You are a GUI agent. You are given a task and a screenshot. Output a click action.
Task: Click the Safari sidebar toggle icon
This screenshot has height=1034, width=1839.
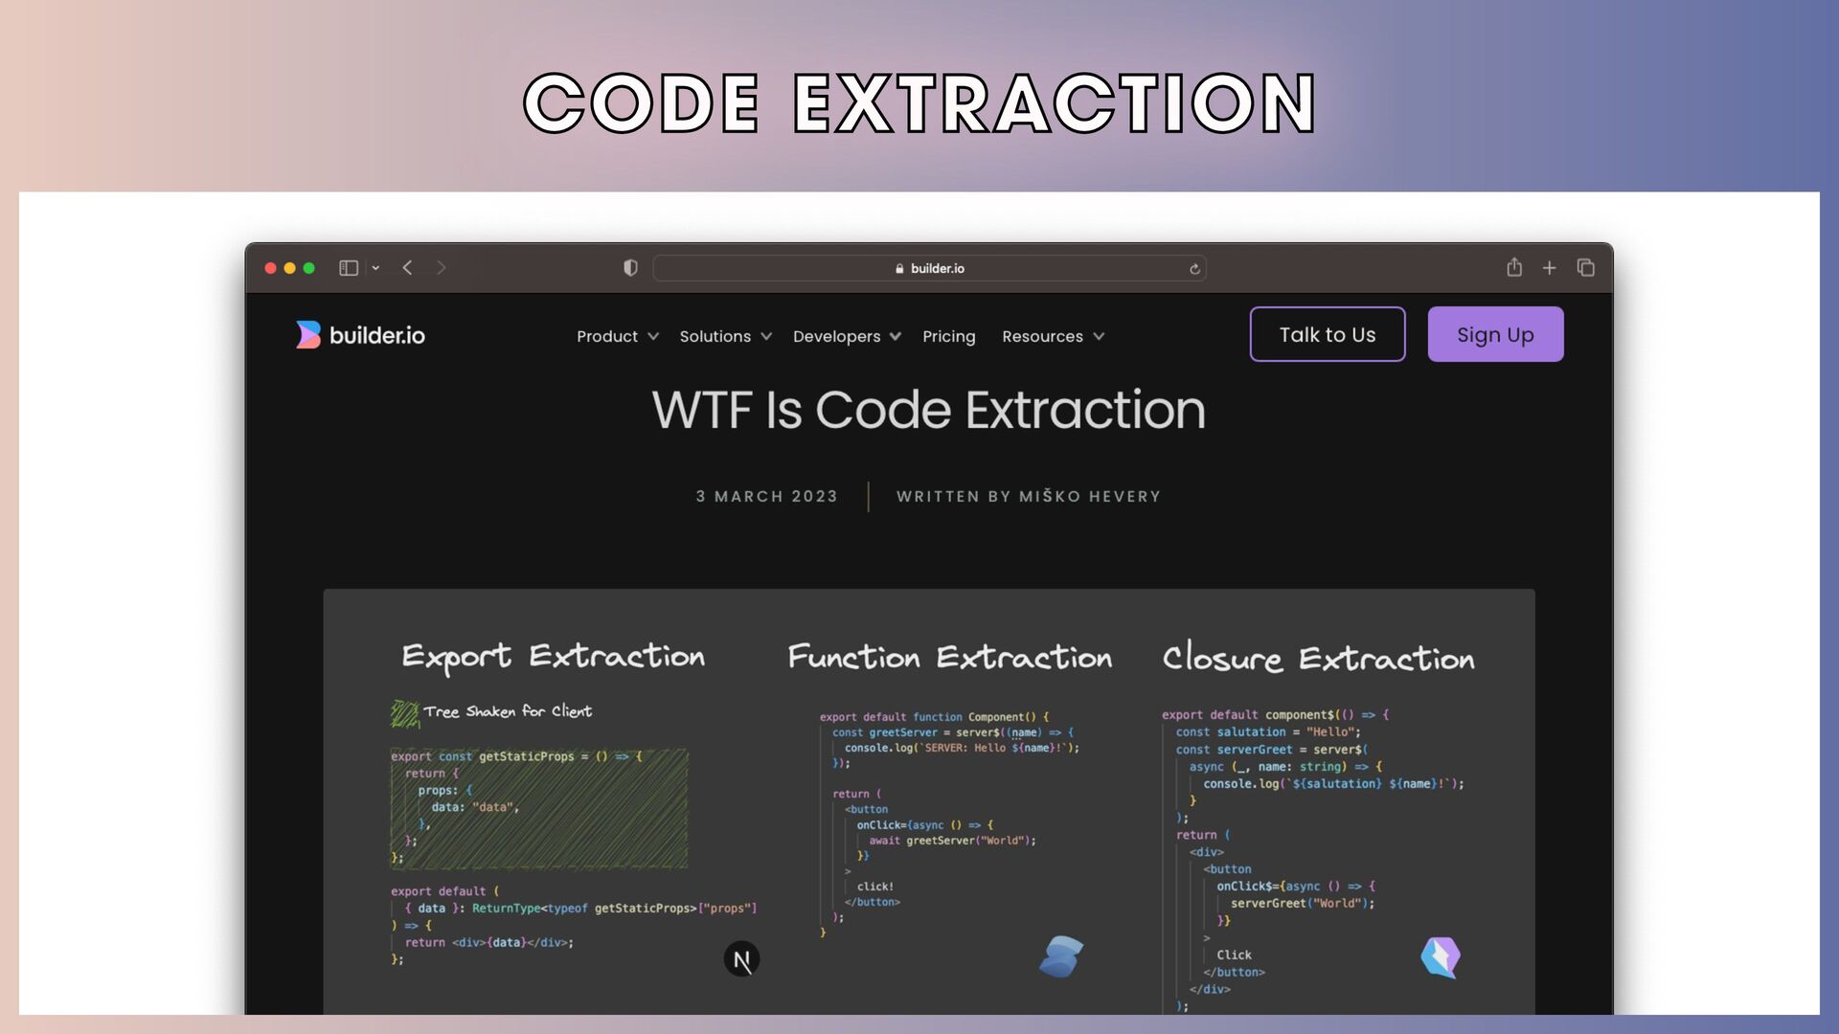349,268
